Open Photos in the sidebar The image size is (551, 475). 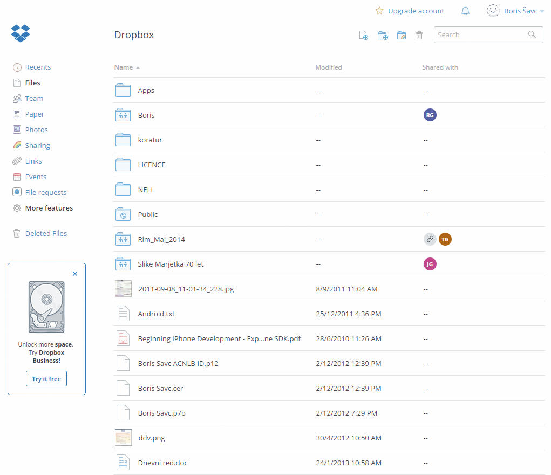[37, 130]
